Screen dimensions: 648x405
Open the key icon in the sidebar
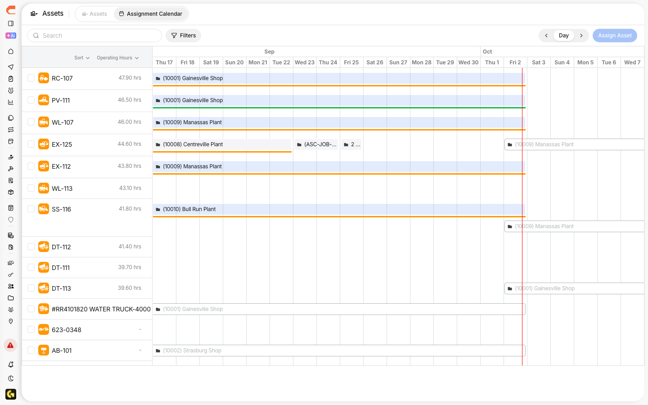click(x=11, y=274)
